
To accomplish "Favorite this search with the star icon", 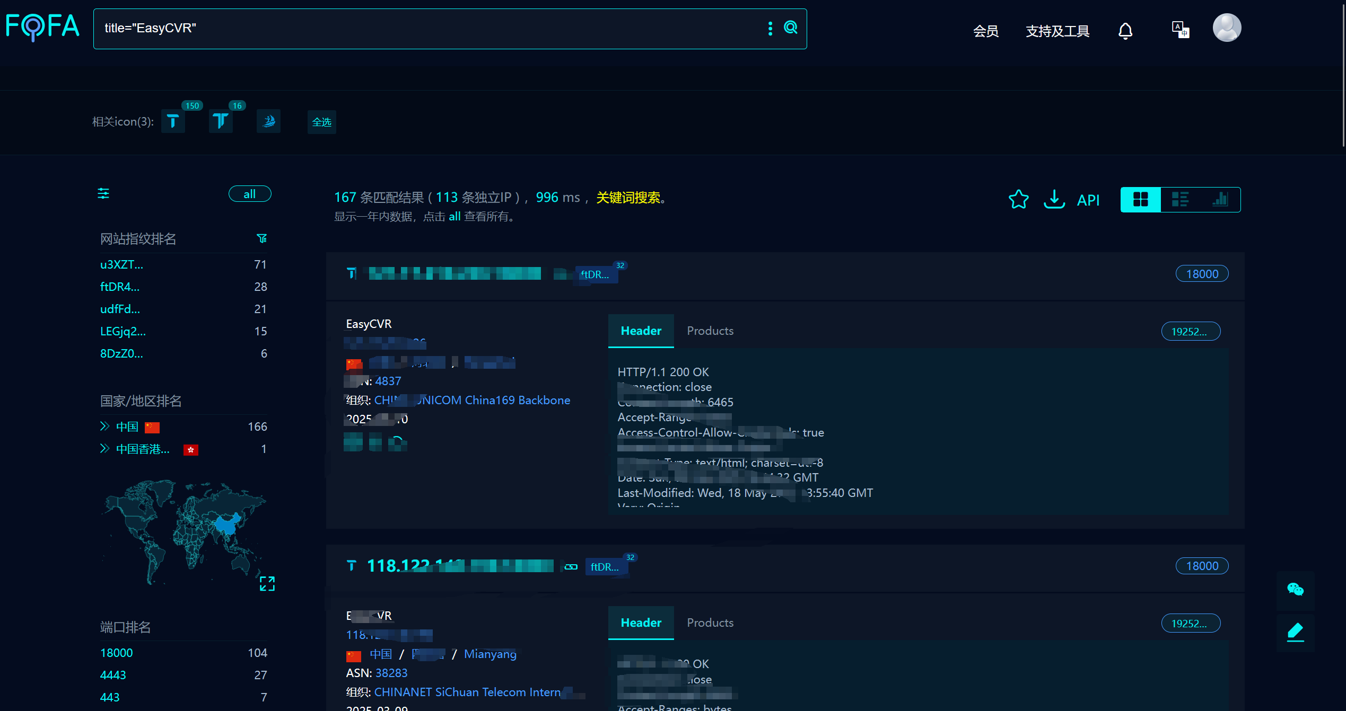I will [x=1018, y=199].
